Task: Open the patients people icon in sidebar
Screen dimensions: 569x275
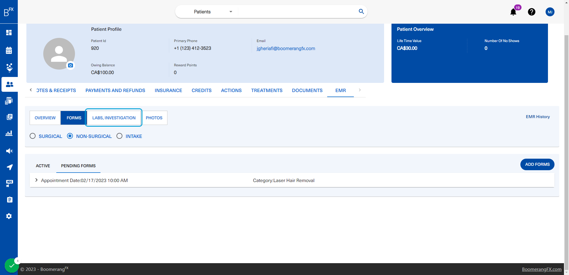Action: (x=9, y=84)
